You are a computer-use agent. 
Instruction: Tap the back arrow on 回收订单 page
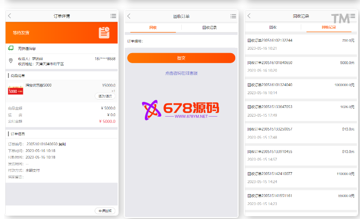click(x=129, y=16)
